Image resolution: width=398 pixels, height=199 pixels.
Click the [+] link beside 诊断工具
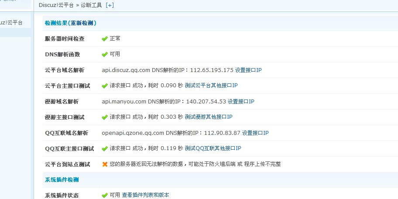[x=110, y=5]
